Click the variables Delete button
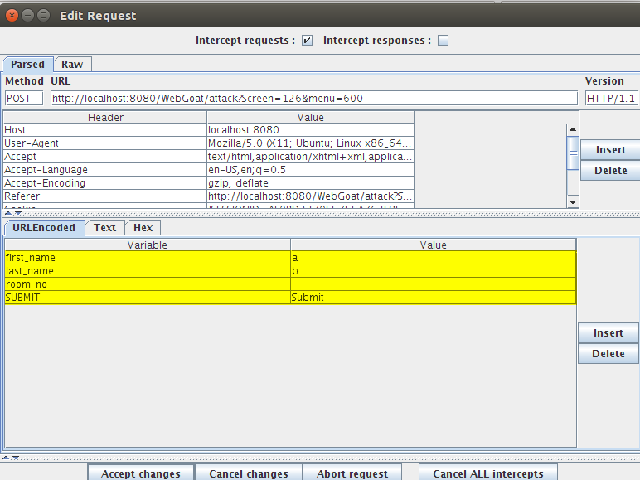 (608, 353)
